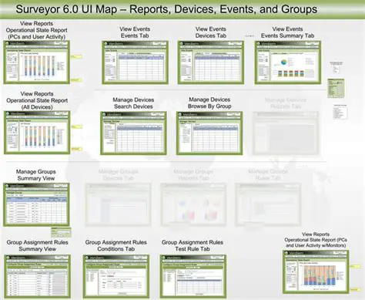
Task: Click the "View Events Devices Tab" label
Action: pos(211,32)
